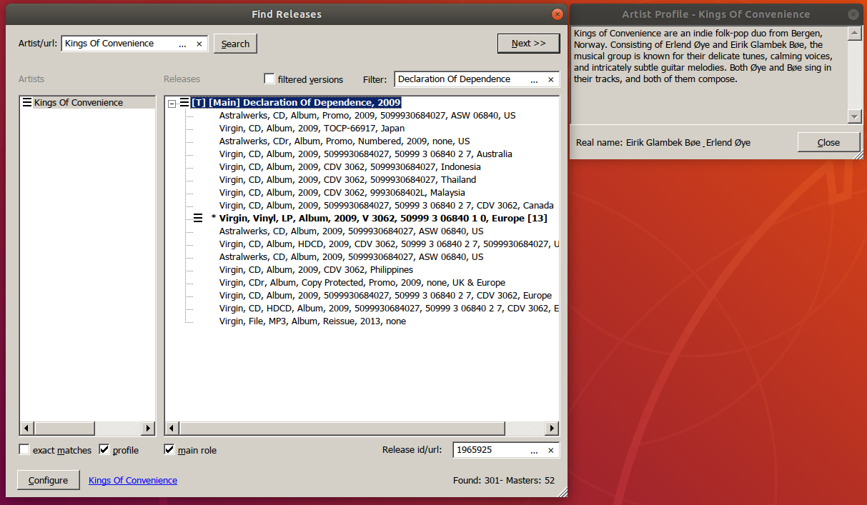Screen dimensions: 867x505
Task: Open the Configure dialog
Action: tap(48, 480)
